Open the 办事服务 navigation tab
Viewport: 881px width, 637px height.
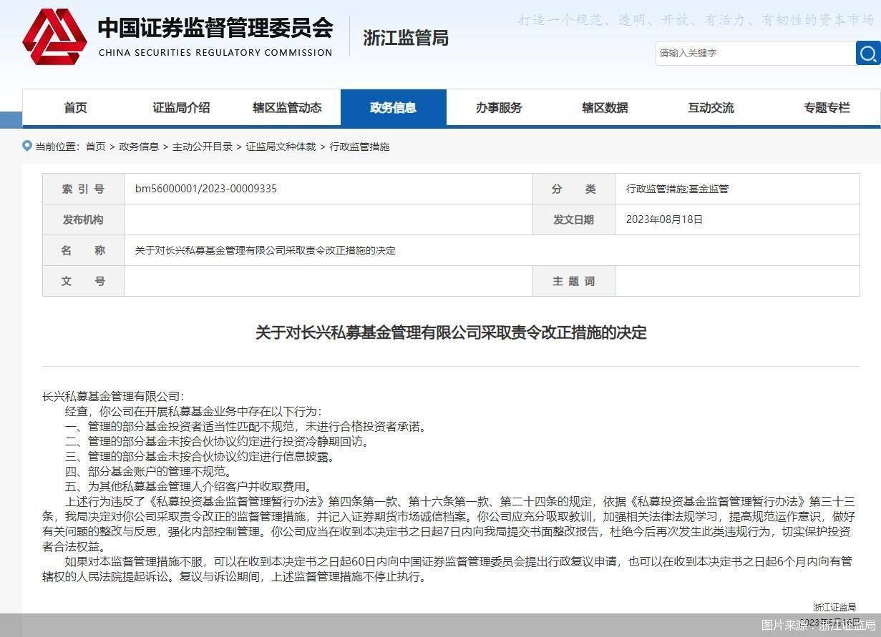pyautogui.click(x=499, y=108)
